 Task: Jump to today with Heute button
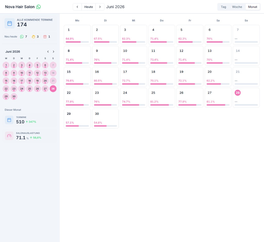(89, 7)
